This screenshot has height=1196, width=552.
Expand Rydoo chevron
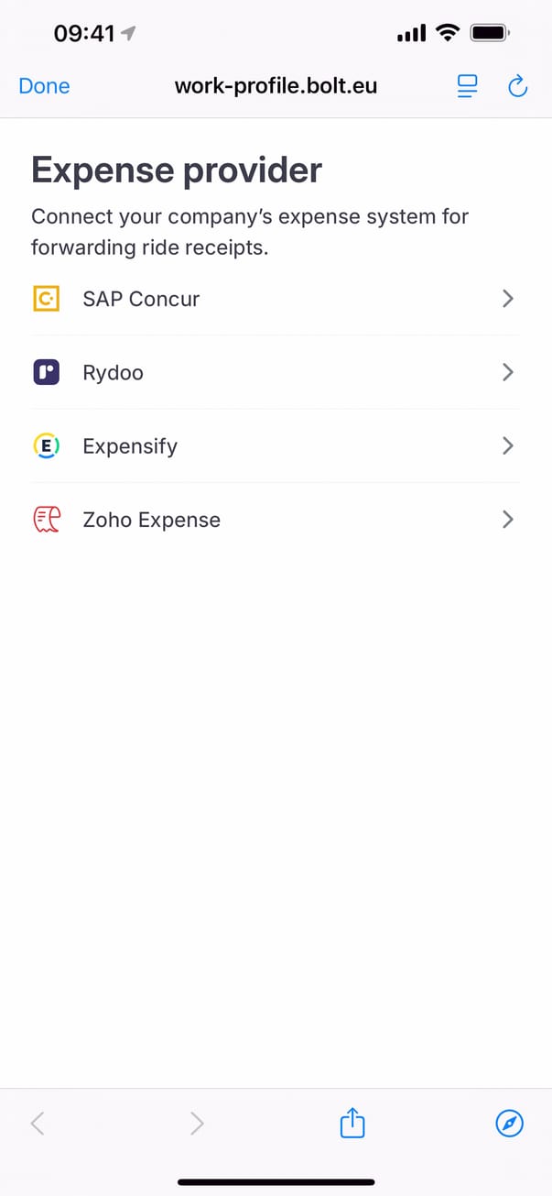(508, 373)
